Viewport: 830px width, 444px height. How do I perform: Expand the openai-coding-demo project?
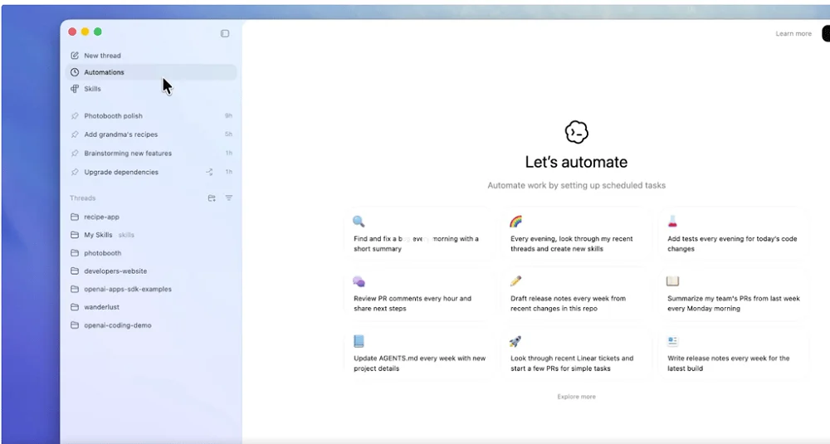pos(151,325)
